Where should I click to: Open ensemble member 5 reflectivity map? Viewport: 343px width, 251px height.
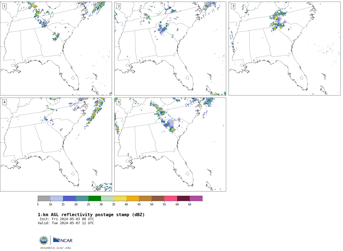pos(170,144)
